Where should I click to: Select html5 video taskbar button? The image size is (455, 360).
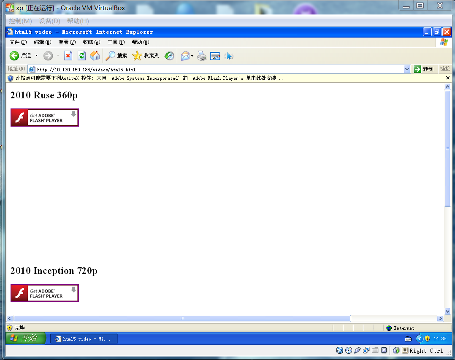point(84,339)
